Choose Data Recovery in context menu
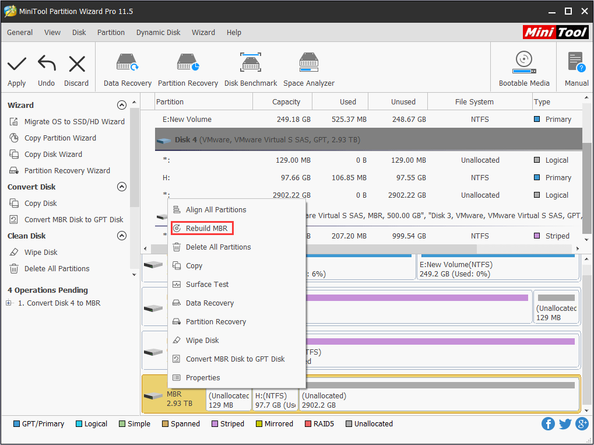The width and height of the screenshot is (594, 445). point(237,303)
